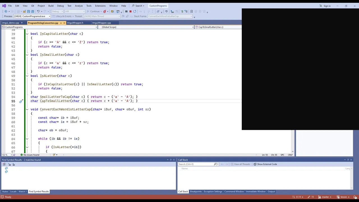Viewport: 359px width, 202px height.
Task: Toggle pin on the ProgramStringConverter.cpp tab
Action: (61, 23)
